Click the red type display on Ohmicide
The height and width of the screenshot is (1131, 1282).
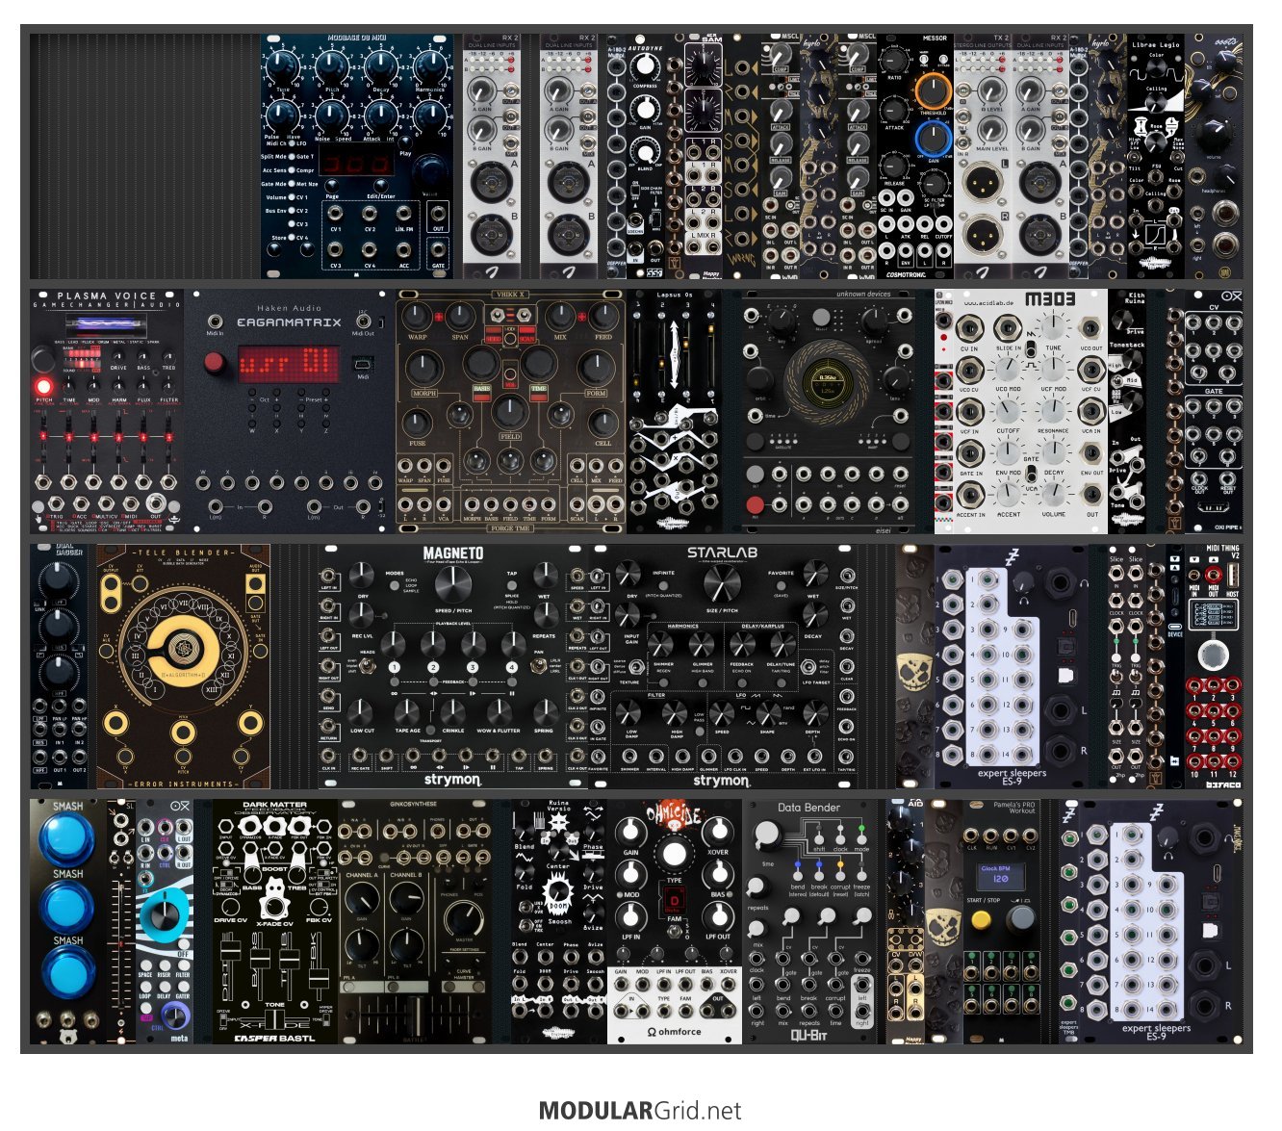point(675,901)
